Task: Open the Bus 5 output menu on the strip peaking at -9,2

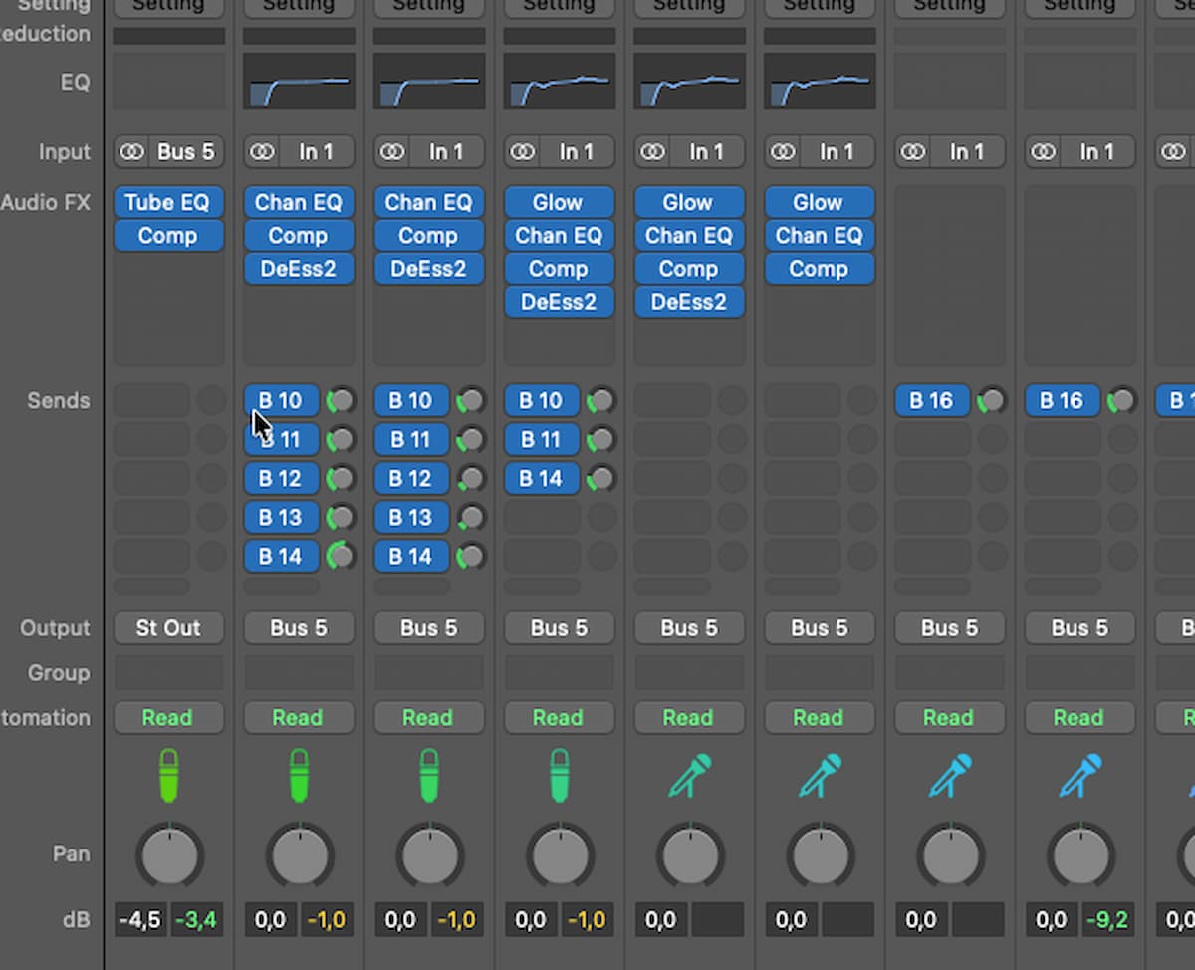Action: click(1080, 628)
